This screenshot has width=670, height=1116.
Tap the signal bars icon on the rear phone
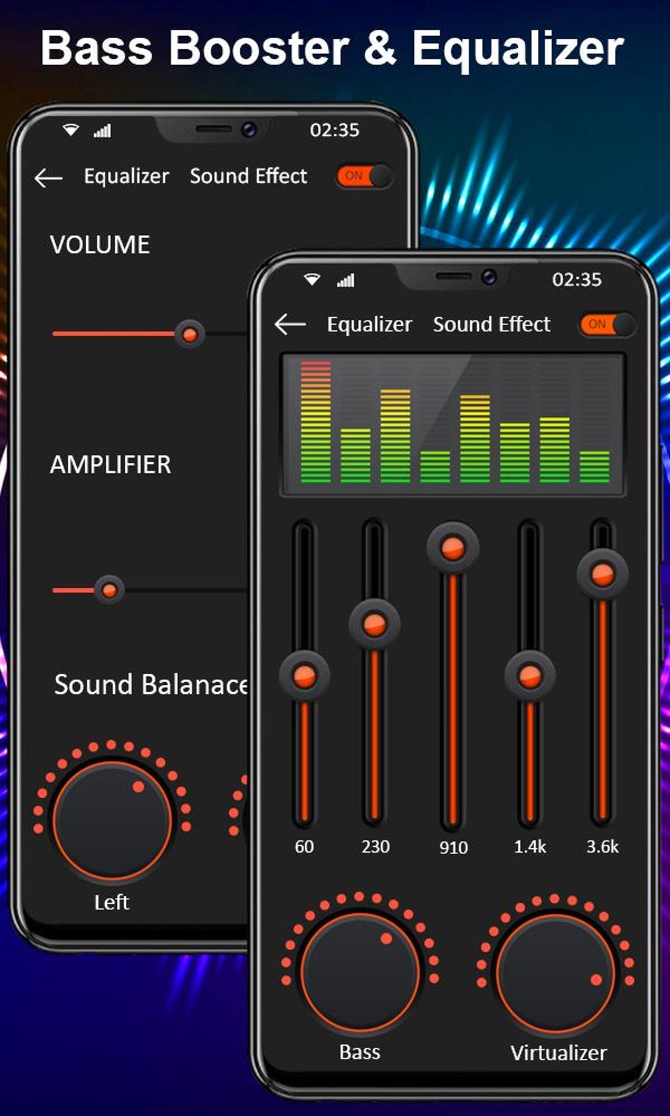point(102,131)
